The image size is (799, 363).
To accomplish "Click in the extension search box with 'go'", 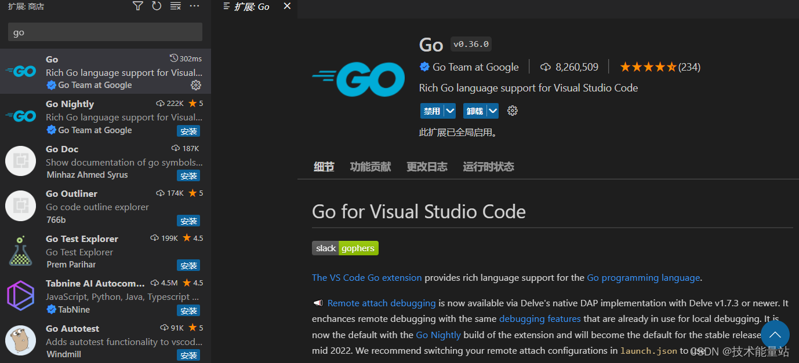I will (x=105, y=32).
